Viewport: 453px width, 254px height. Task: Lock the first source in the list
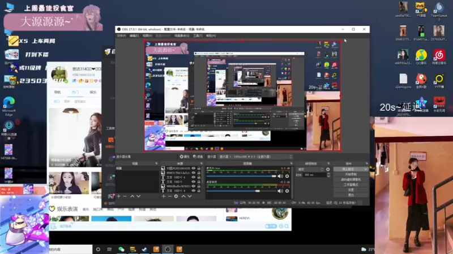click(199, 168)
